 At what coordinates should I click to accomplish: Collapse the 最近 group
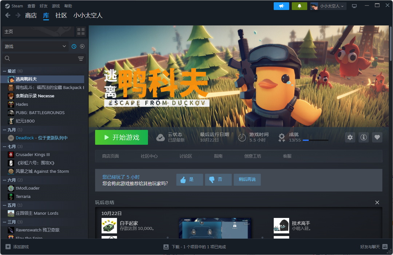click(4, 71)
